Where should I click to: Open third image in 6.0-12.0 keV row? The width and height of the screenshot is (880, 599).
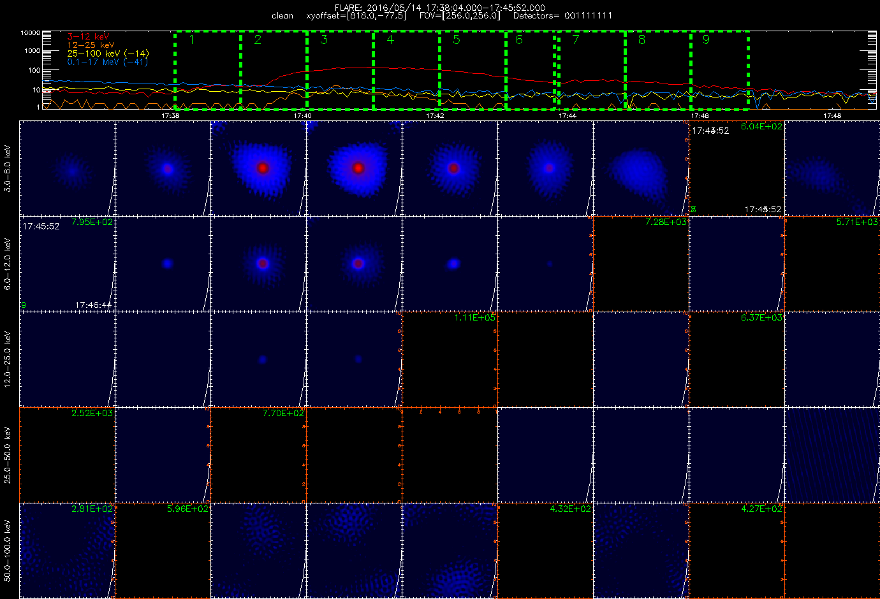[x=259, y=264]
